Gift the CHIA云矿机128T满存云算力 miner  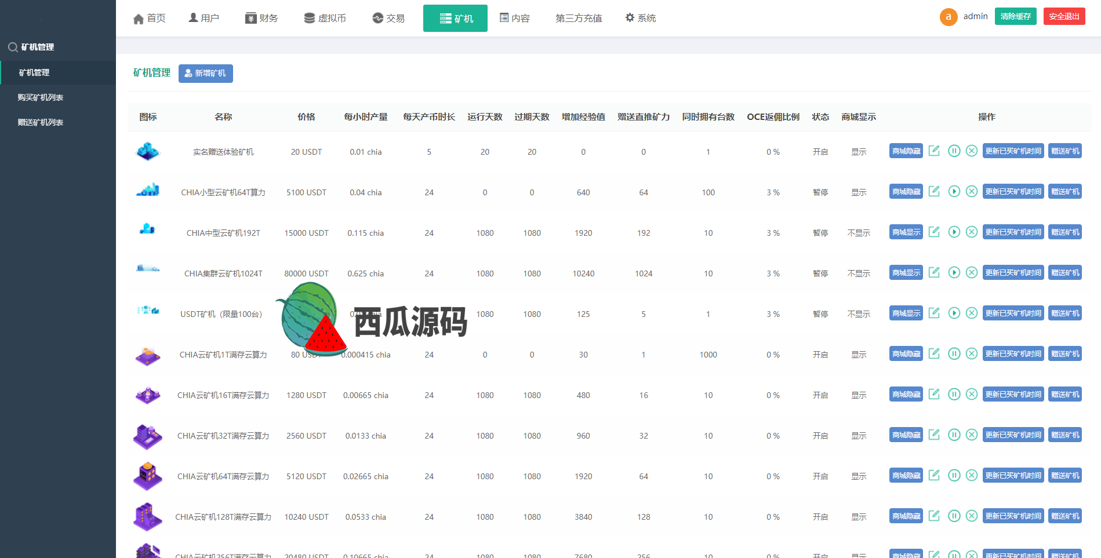1065,516
